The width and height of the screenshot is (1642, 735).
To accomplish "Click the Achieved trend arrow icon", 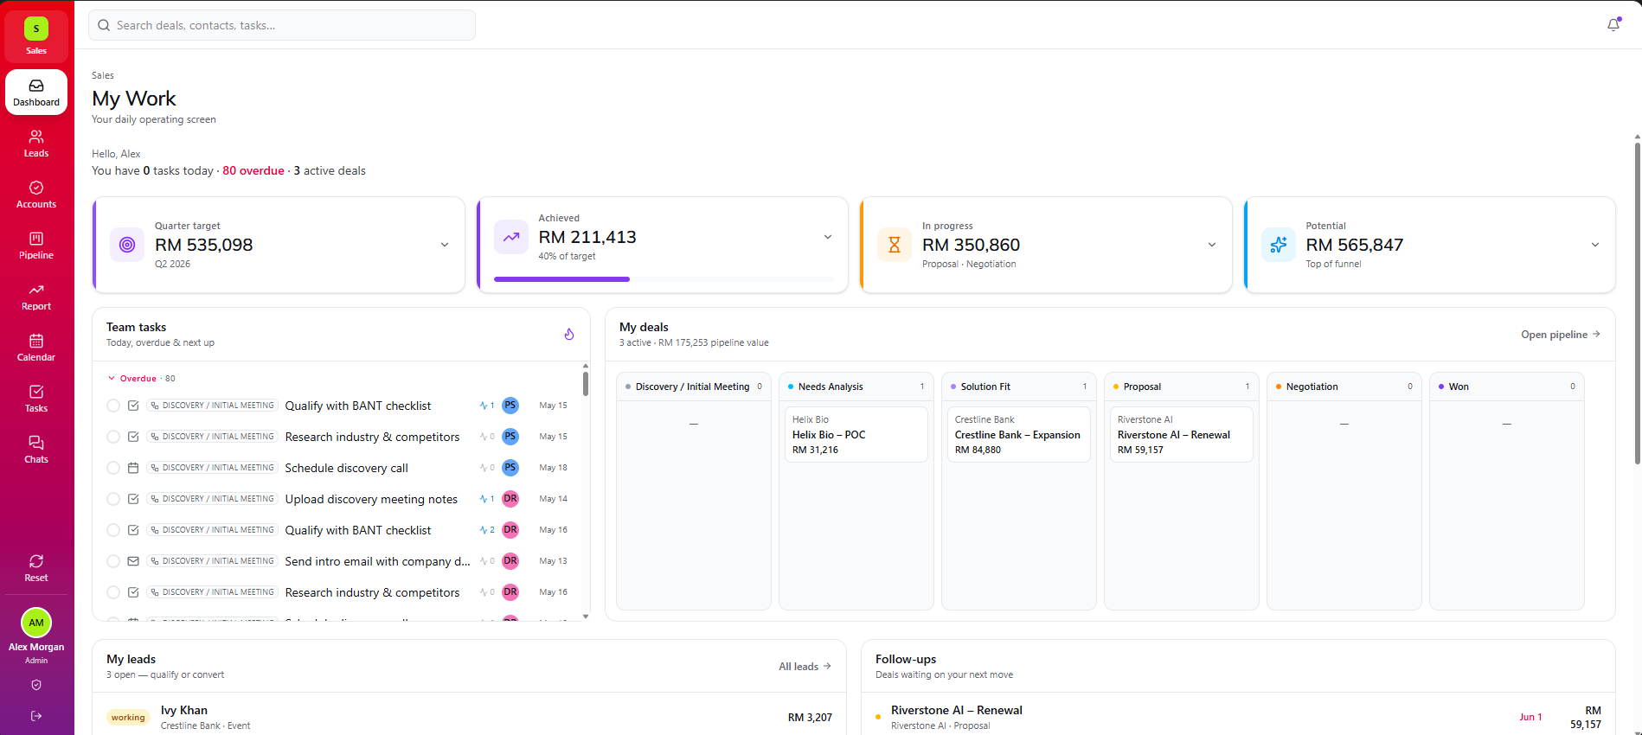I will click(511, 237).
